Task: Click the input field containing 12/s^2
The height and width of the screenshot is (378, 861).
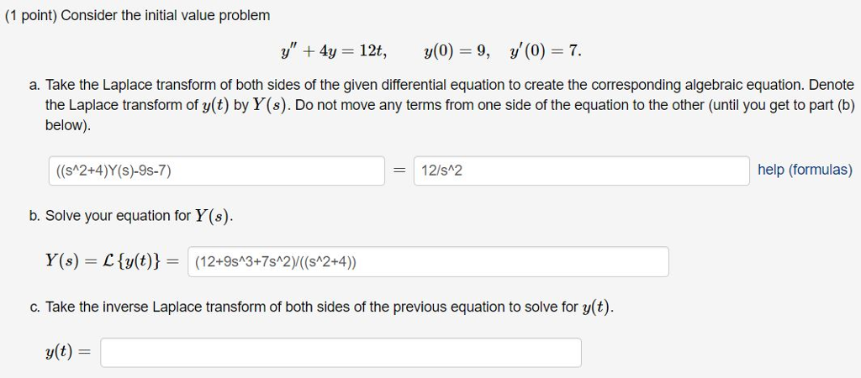Action: tap(582, 171)
